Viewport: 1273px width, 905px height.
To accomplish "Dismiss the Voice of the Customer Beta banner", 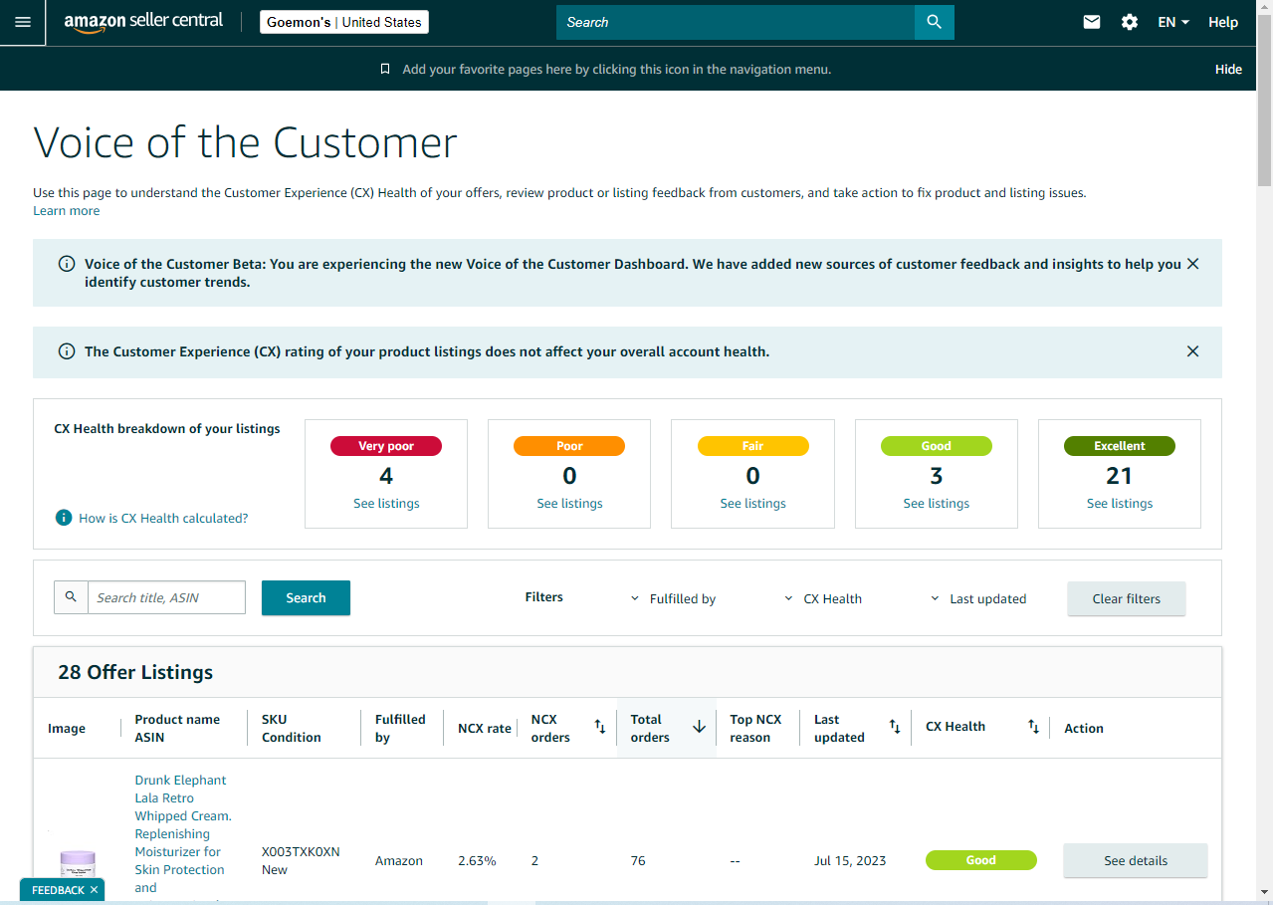I will click(1192, 264).
